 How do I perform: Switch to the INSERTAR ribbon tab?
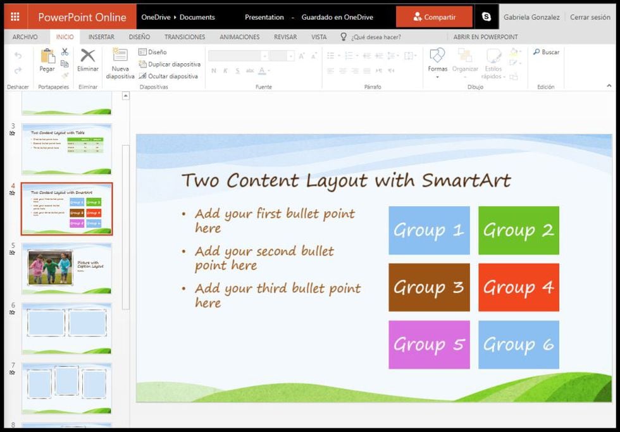tap(102, 37)
